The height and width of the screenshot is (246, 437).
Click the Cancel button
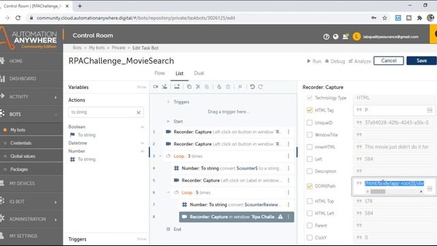click(x=389, y=61)
